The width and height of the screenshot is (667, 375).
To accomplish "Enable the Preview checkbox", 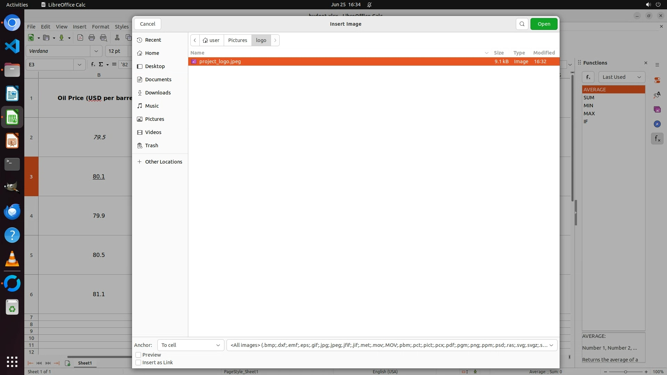I will coord(138,355).
